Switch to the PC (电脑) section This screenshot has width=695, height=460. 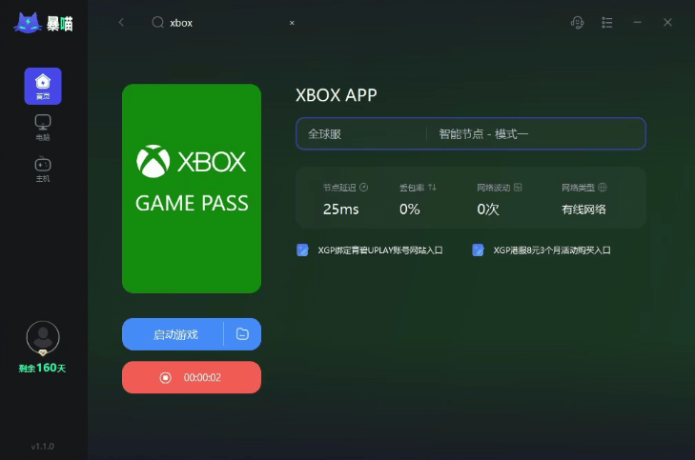[43, 128]
